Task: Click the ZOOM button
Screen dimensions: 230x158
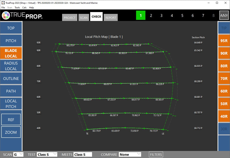Action: pos(11,132)
